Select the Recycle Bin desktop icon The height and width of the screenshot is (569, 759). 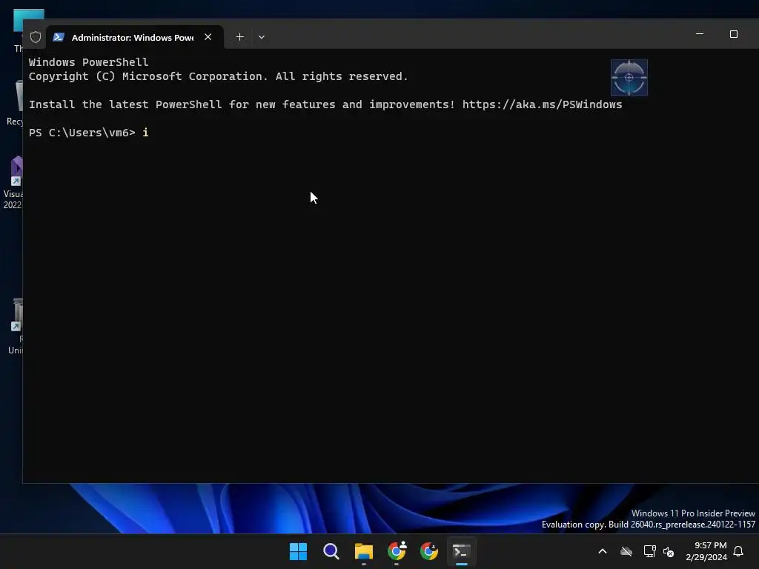tap(15, 102)
